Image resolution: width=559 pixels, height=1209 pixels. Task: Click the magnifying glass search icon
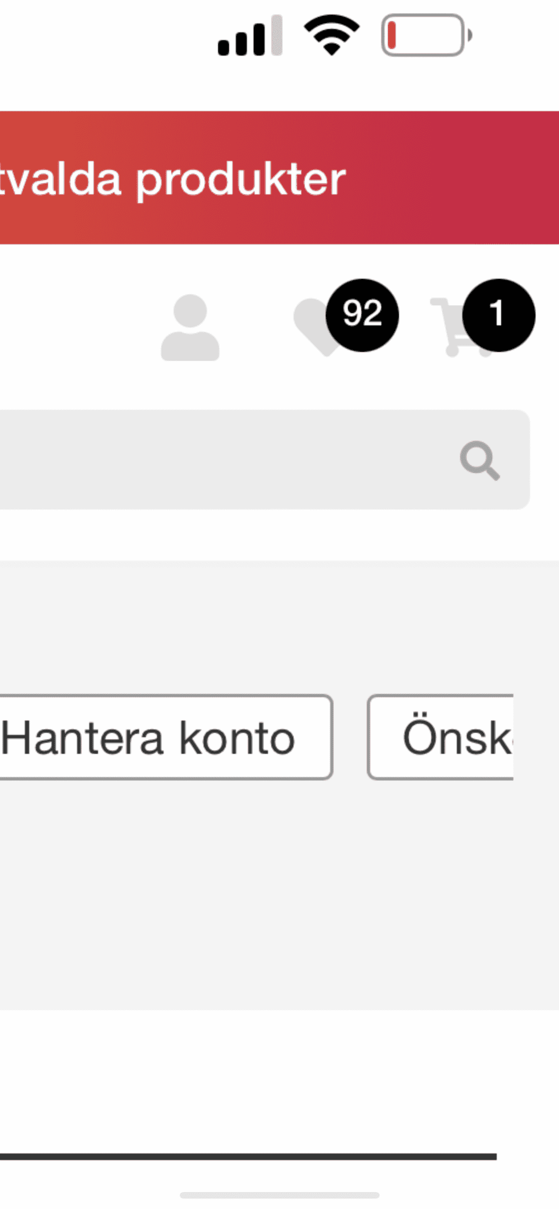480,460
